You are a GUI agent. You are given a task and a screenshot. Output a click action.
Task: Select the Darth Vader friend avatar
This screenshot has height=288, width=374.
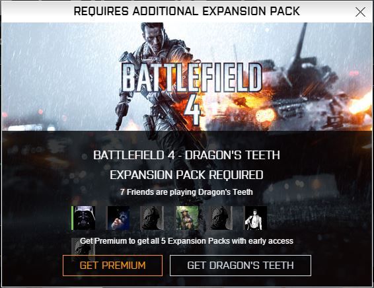coord(84,218)
